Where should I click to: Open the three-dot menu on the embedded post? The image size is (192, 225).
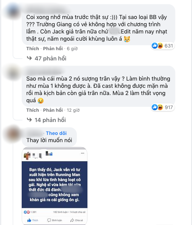tap(83, 153)
